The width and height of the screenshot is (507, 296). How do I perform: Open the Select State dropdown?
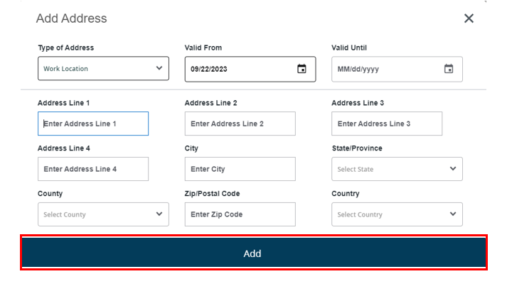pos(396,169)
